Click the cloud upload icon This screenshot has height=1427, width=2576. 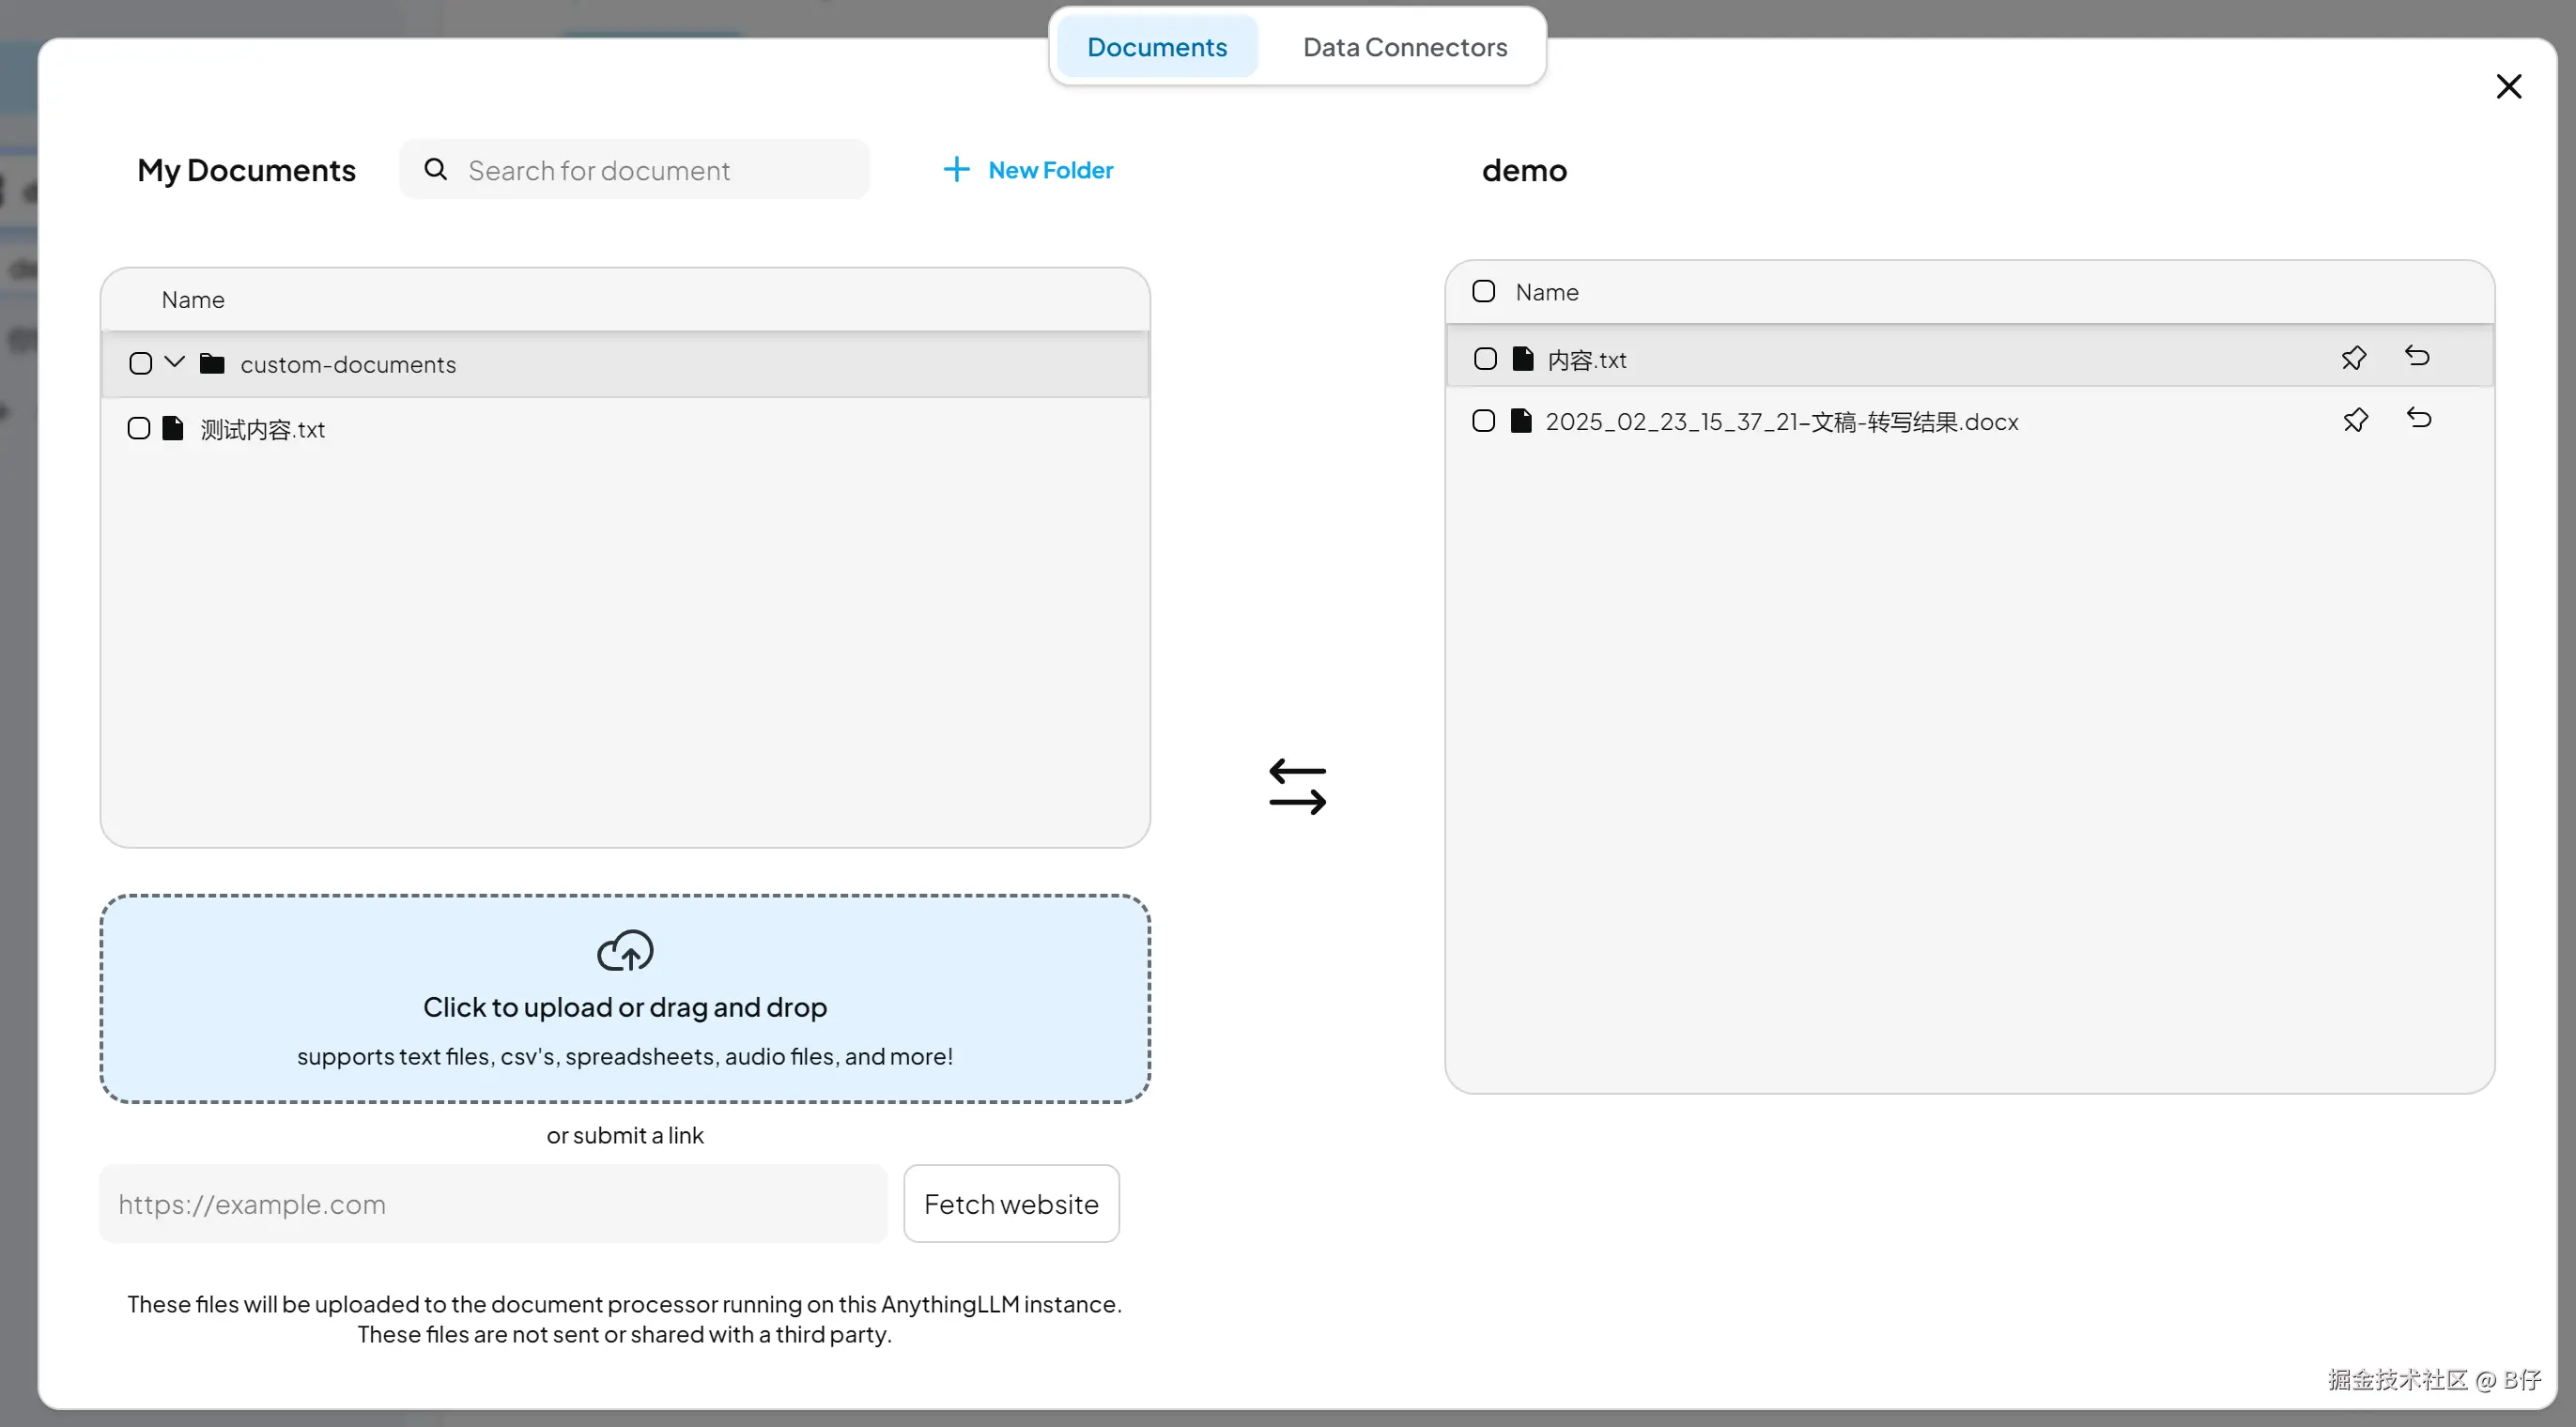[x=625, y=951]
